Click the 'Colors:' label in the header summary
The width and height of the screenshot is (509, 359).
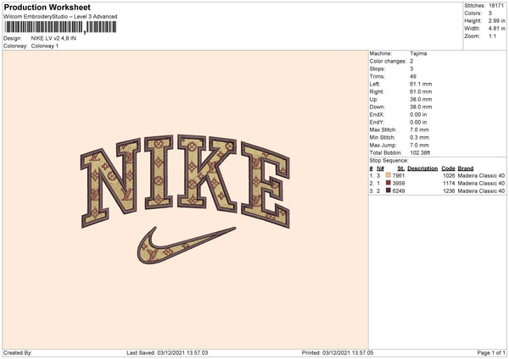473,14
